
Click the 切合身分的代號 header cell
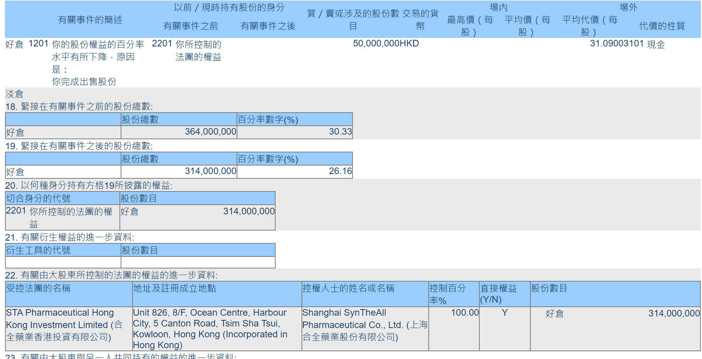38,198
